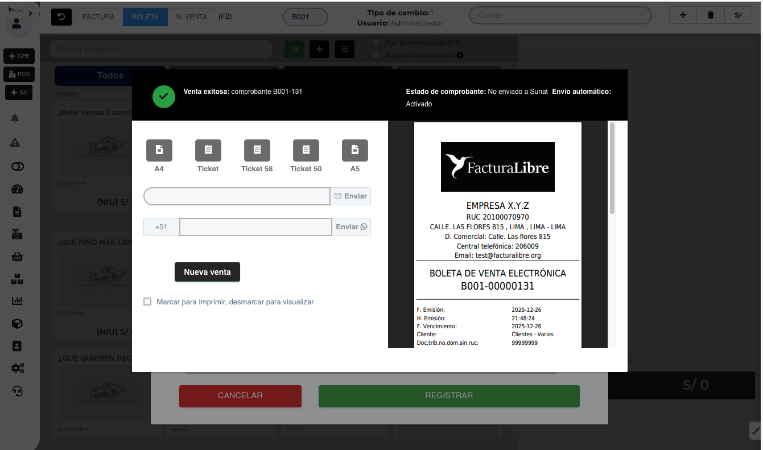Select the A5 print format icon
Image resolution: width=763 pixels, height=450 pixels.
click(354, 150)
